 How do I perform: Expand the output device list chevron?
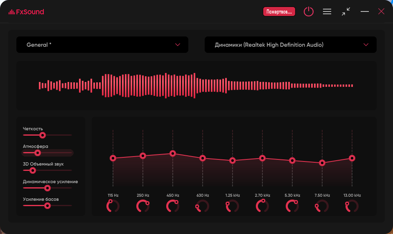[x=366, y=45]
